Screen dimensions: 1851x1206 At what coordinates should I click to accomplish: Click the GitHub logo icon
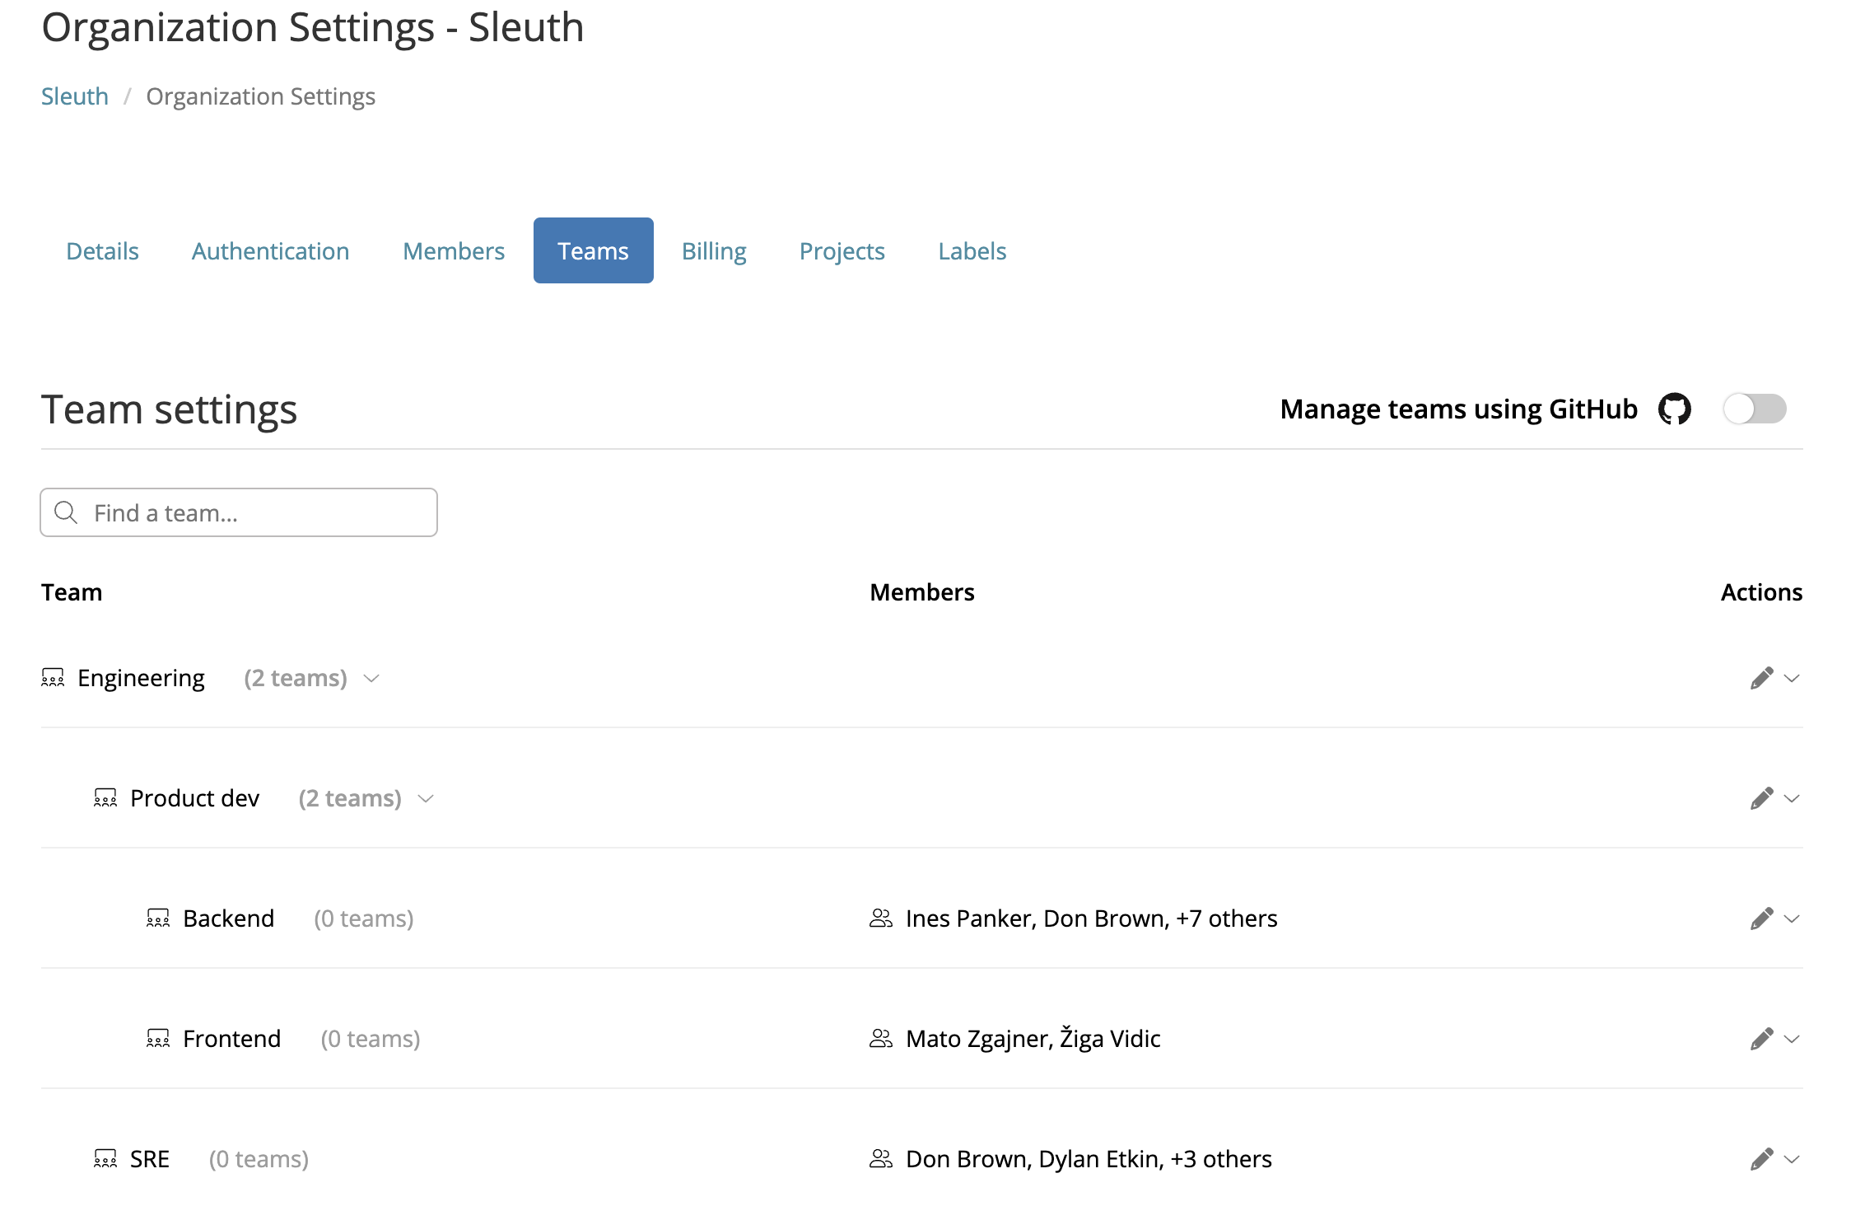coord(1674,409)
